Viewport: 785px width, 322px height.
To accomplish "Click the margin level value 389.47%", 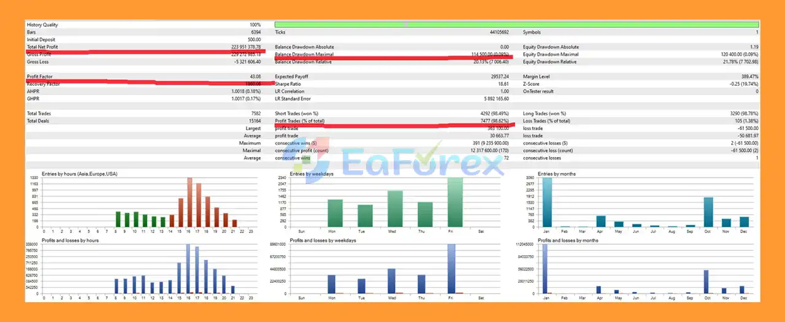I will coord(750,76).
